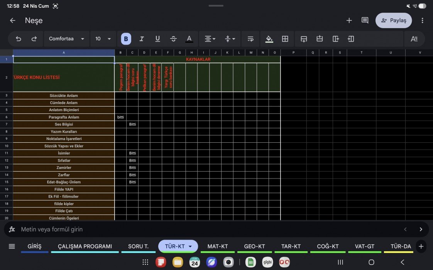Insert a row above the selected cell
Screen dimensions: 433x270
click(320, 39)
